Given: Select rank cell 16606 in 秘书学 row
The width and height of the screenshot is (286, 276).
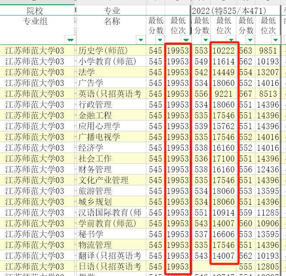Looking at the screenshot, I should [x=223, y=234].
